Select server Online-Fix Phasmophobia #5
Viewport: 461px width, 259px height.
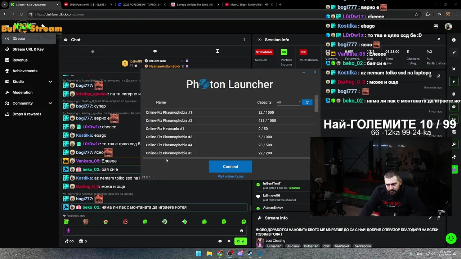click(x=227, y=153)
